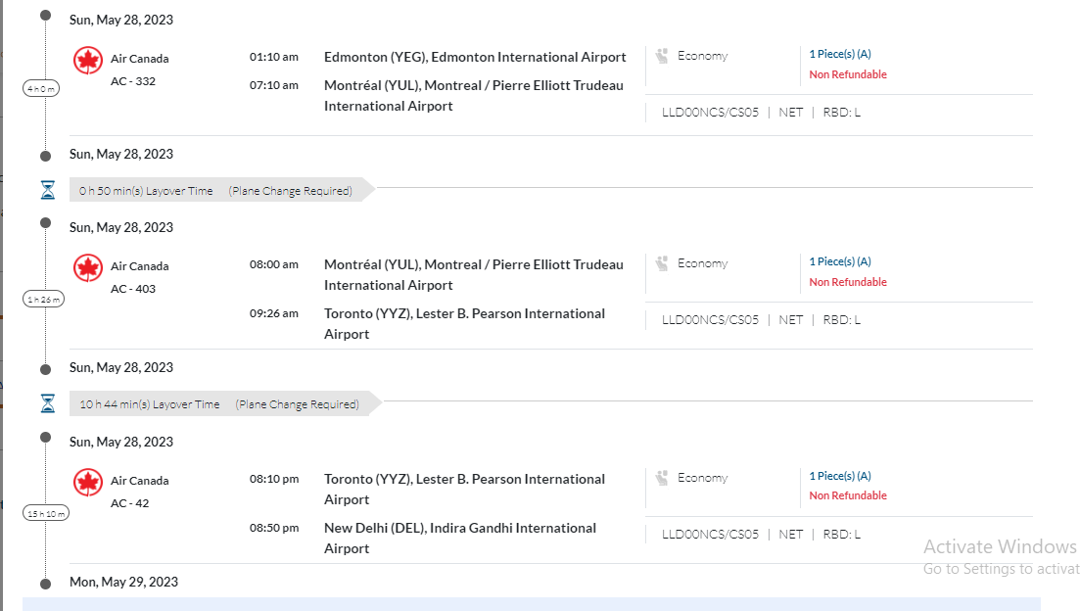Click Air Canada logo for flight AC-332
This screenshot has width=1080, height=611.
(x=88, y=61)
